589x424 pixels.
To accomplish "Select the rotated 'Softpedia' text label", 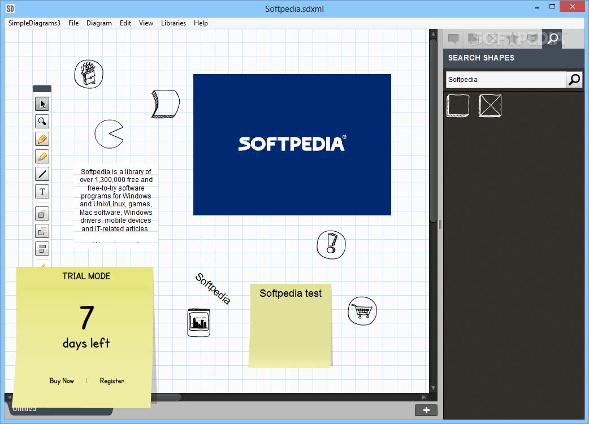I will (x=213, y=288).
